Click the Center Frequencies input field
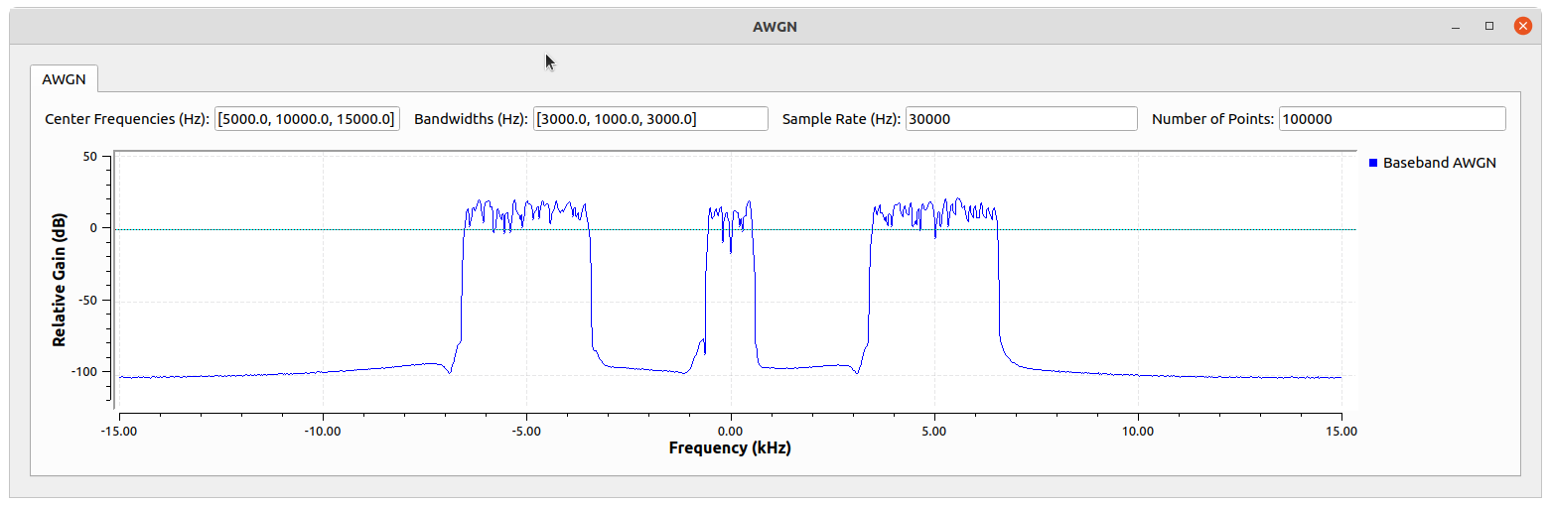 pyautogui.click(x=308, y=119)
